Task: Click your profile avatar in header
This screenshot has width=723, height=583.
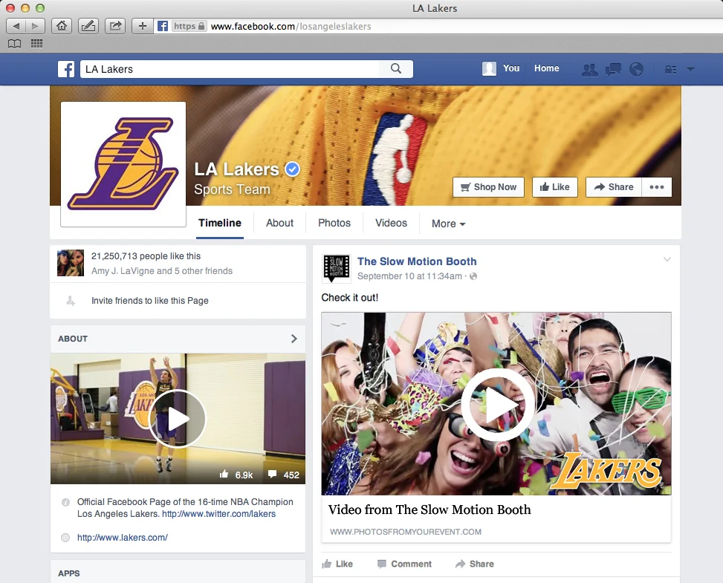Action: tap(489, 68)
